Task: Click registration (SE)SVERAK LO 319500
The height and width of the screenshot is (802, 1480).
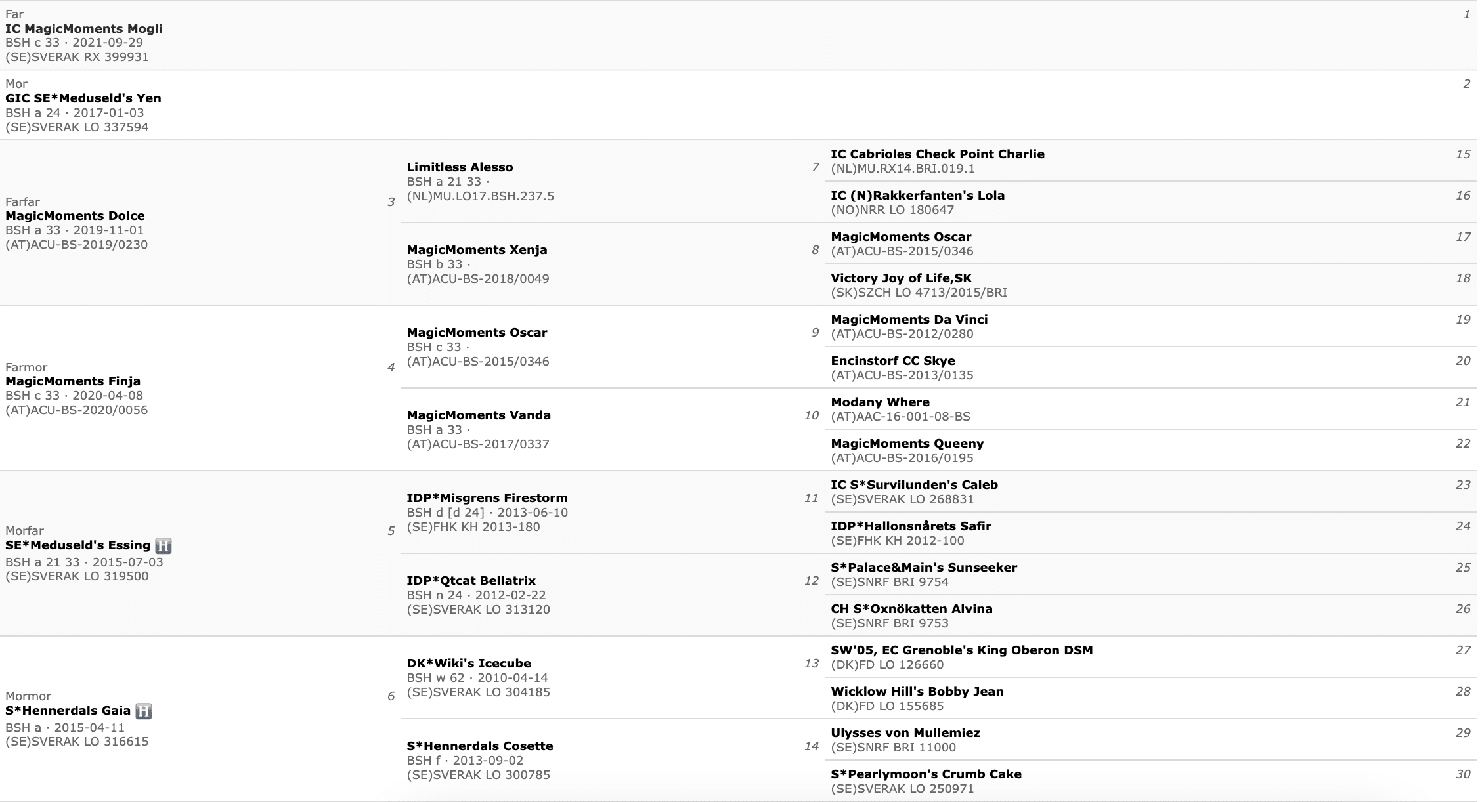Action: tap(77, 576)
